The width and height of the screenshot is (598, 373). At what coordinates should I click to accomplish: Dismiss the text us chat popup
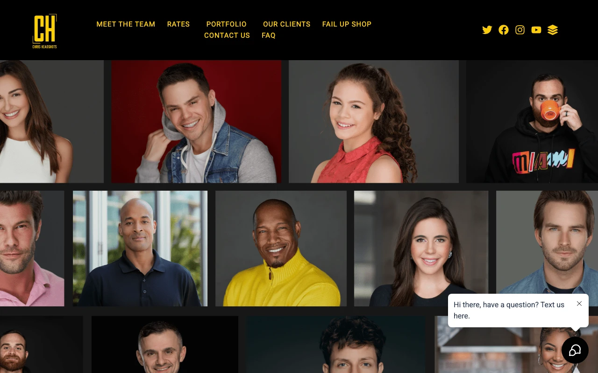coord(579,304)
